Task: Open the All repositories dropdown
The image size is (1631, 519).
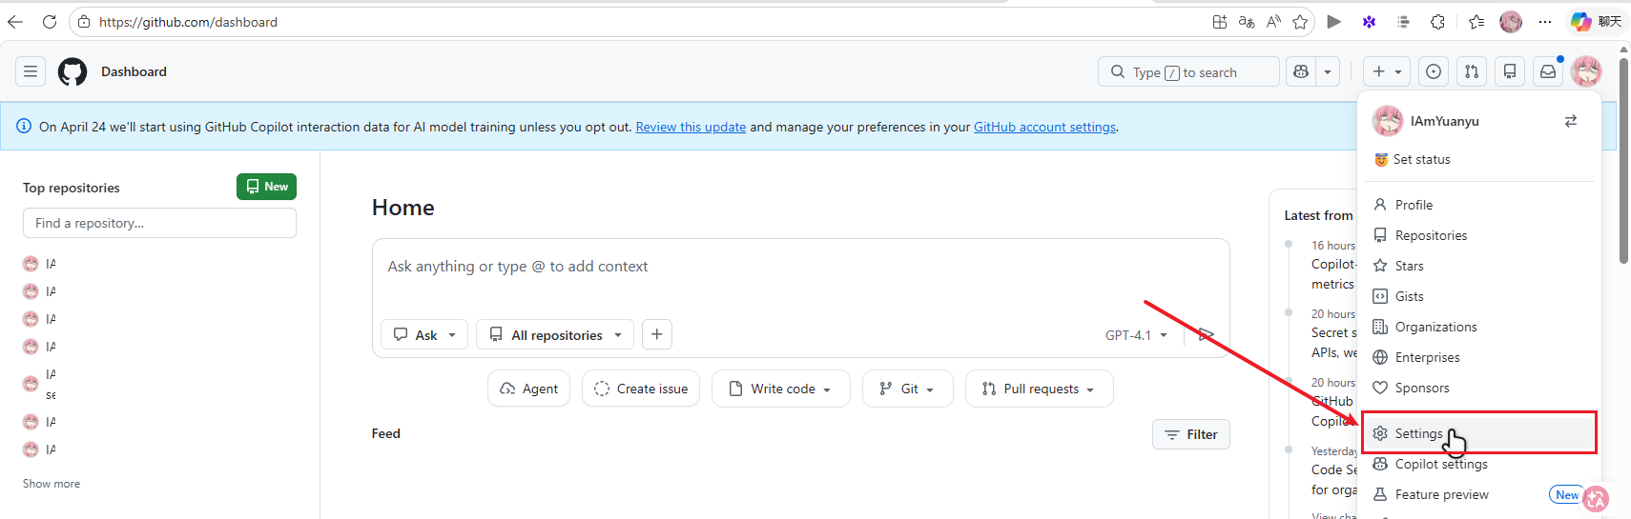Action: pyautogui.click(x=555, y=335)
